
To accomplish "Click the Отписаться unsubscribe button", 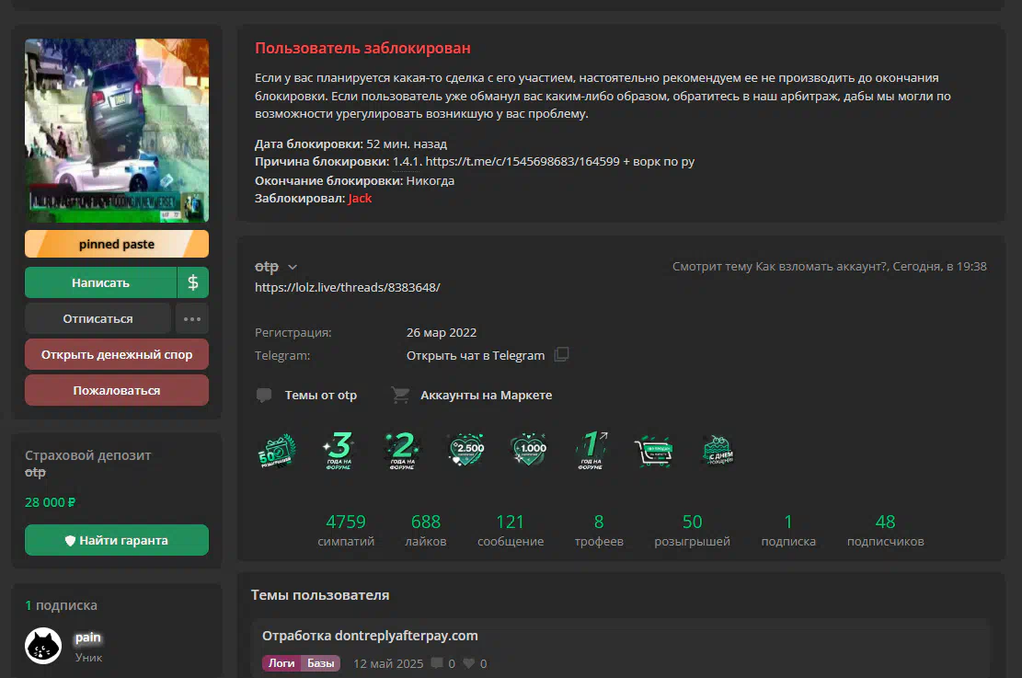I will tap(98, 319).
